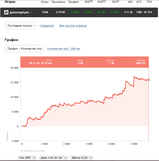Click the green profit value $15 843

click(75, 12)
